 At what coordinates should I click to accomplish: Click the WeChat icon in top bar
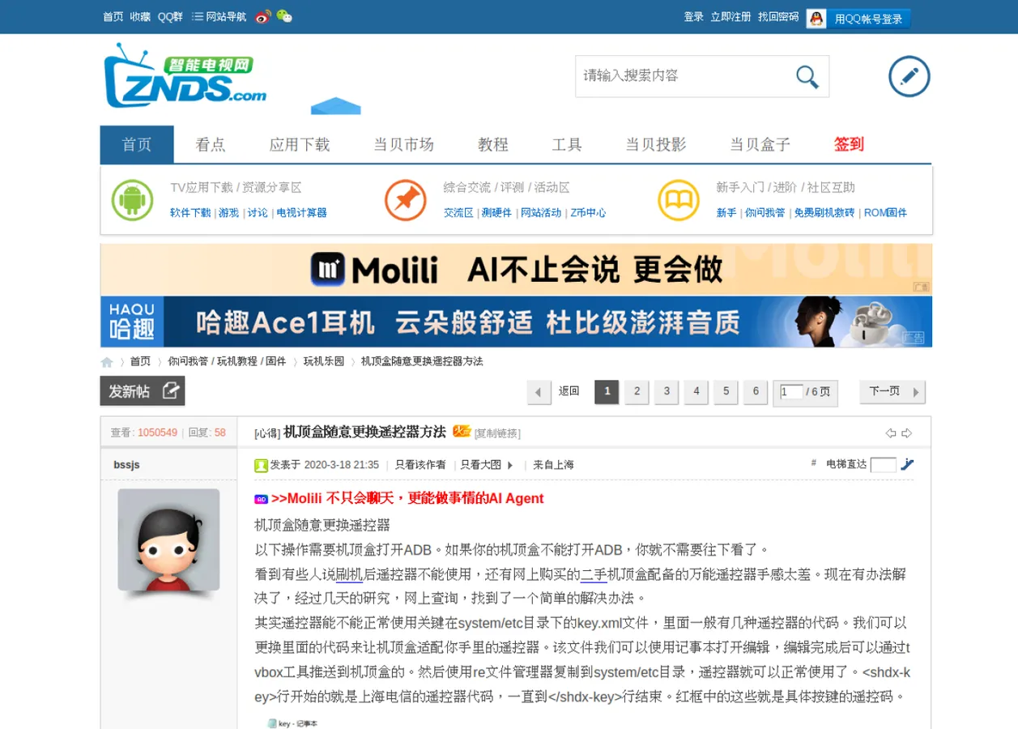point(284,16)
